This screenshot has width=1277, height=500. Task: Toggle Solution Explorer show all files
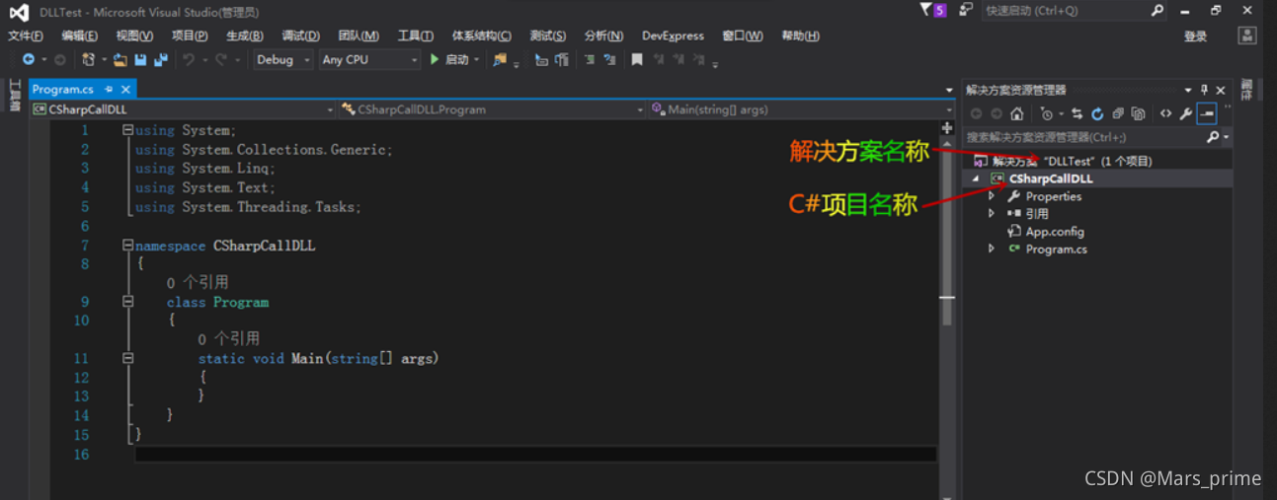point(1138,113)
